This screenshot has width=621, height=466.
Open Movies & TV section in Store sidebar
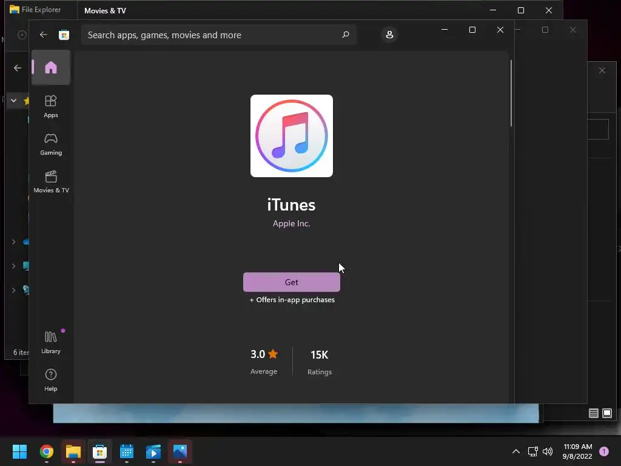click(51, 181)
